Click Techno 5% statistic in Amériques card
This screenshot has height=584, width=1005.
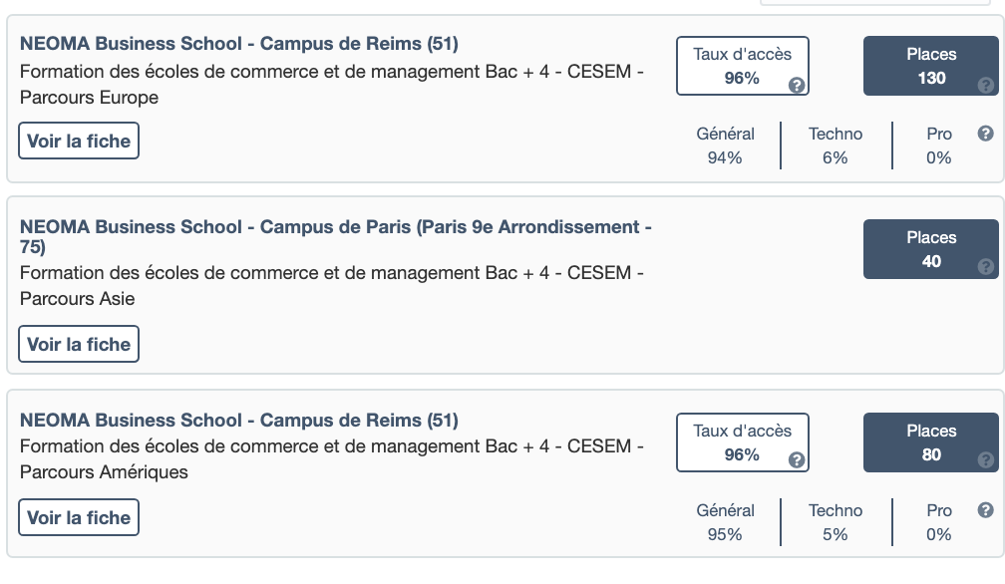836,522
